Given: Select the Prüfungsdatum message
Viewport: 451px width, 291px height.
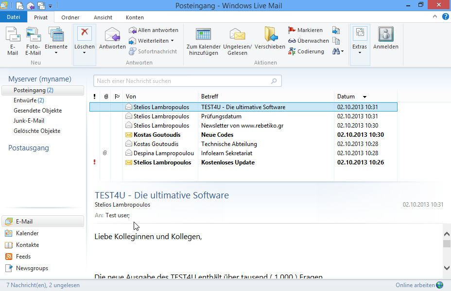Looking at the screenshot, I should point(243,116).
